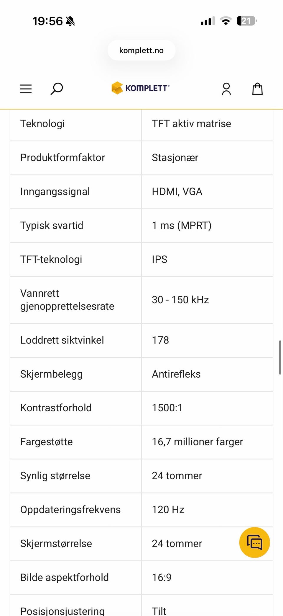The height and width of the screenshot is (616, 283).
Task: Tap the Kontrastforhold 1500:1 value
Action: (167, 408)
